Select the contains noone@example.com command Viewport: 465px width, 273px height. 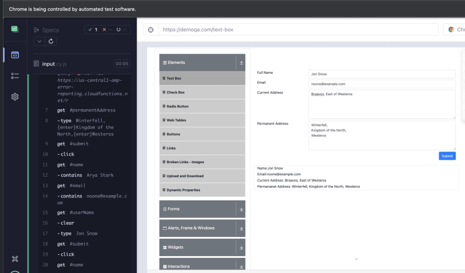pyautogui.click(x=84, y=199)
